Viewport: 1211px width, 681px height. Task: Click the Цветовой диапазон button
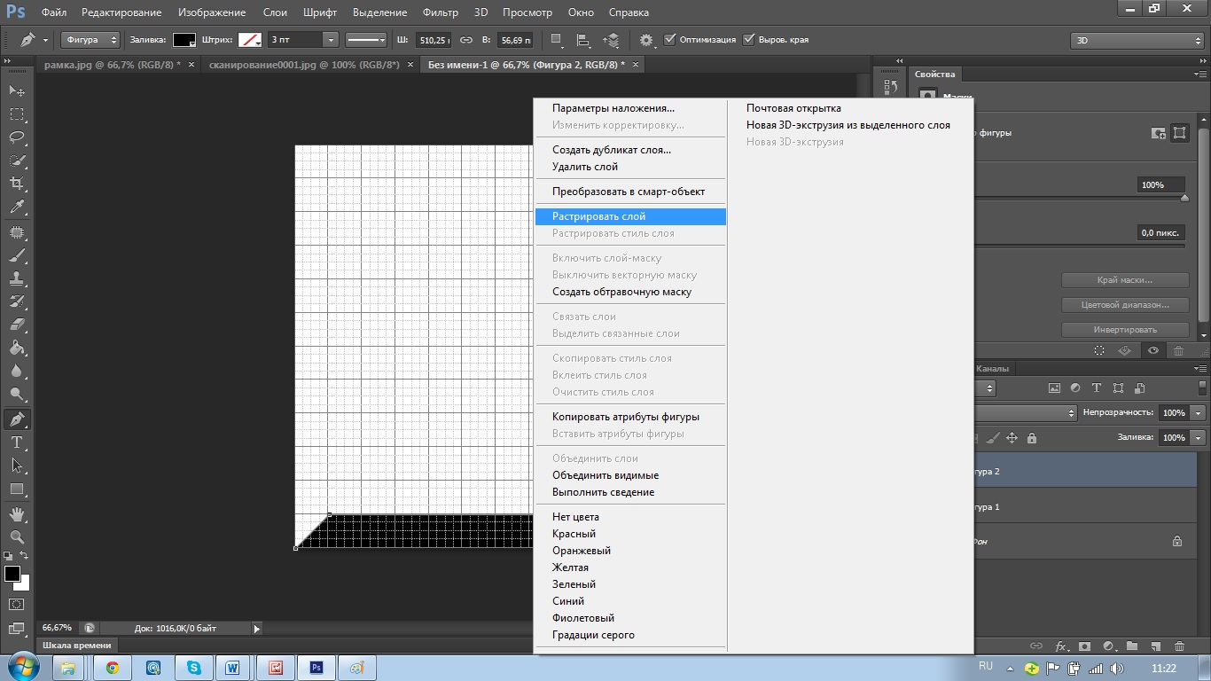[x=1125, y=305]
